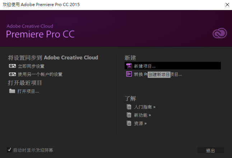The height and width of the screenshot is (158, 232).
Task: Click document icon beside 新功能
Action: [129, 115]
